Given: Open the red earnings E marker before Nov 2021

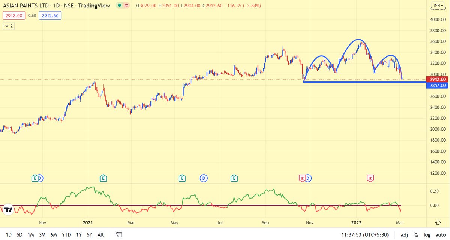Looking at the screenshot, I should click(x=302, y=178).
